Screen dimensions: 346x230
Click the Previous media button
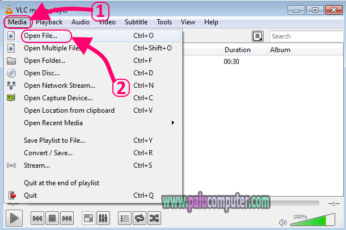click(37, 218)
